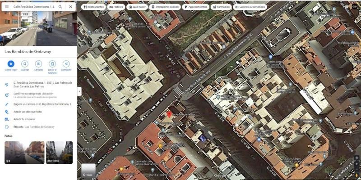
Task: Select the Transporte público chip
Action: [x=165, y=7]
